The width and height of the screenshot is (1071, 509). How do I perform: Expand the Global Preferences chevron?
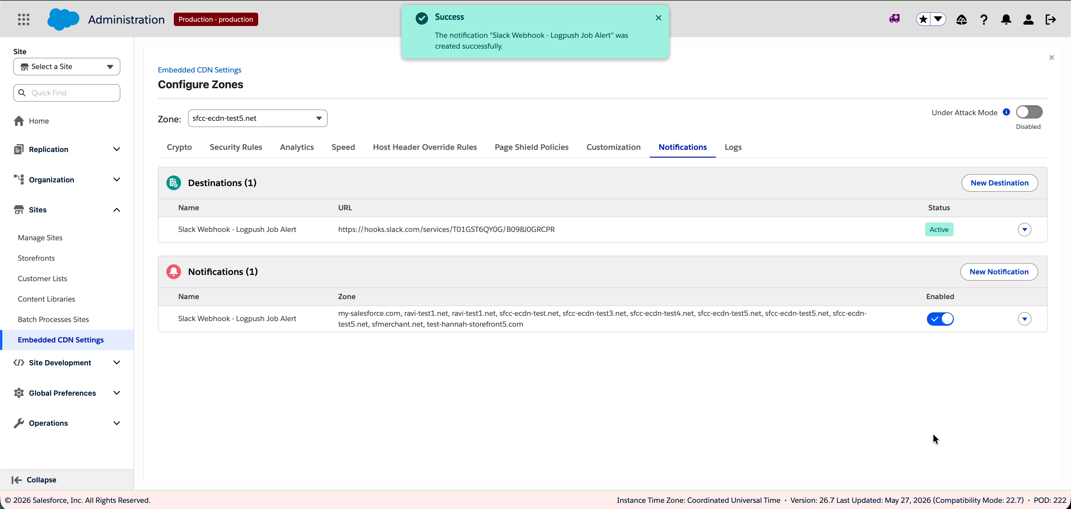(x=117, y=393)
